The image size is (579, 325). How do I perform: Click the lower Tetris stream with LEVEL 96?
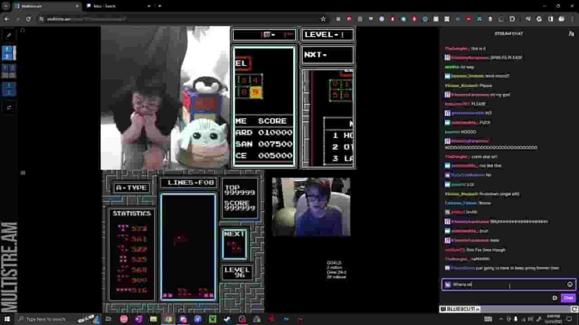[x=183, y=241]
